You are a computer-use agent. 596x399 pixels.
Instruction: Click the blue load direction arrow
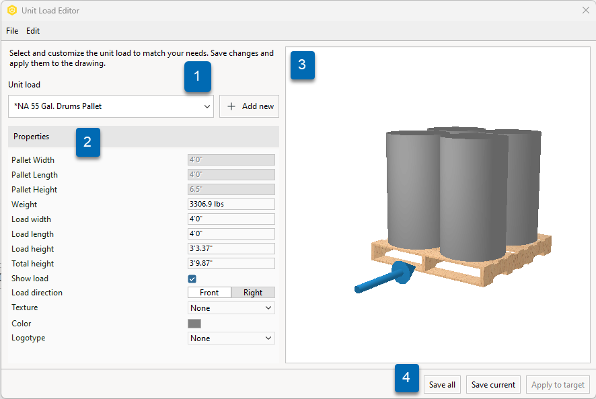click(385, 277)
